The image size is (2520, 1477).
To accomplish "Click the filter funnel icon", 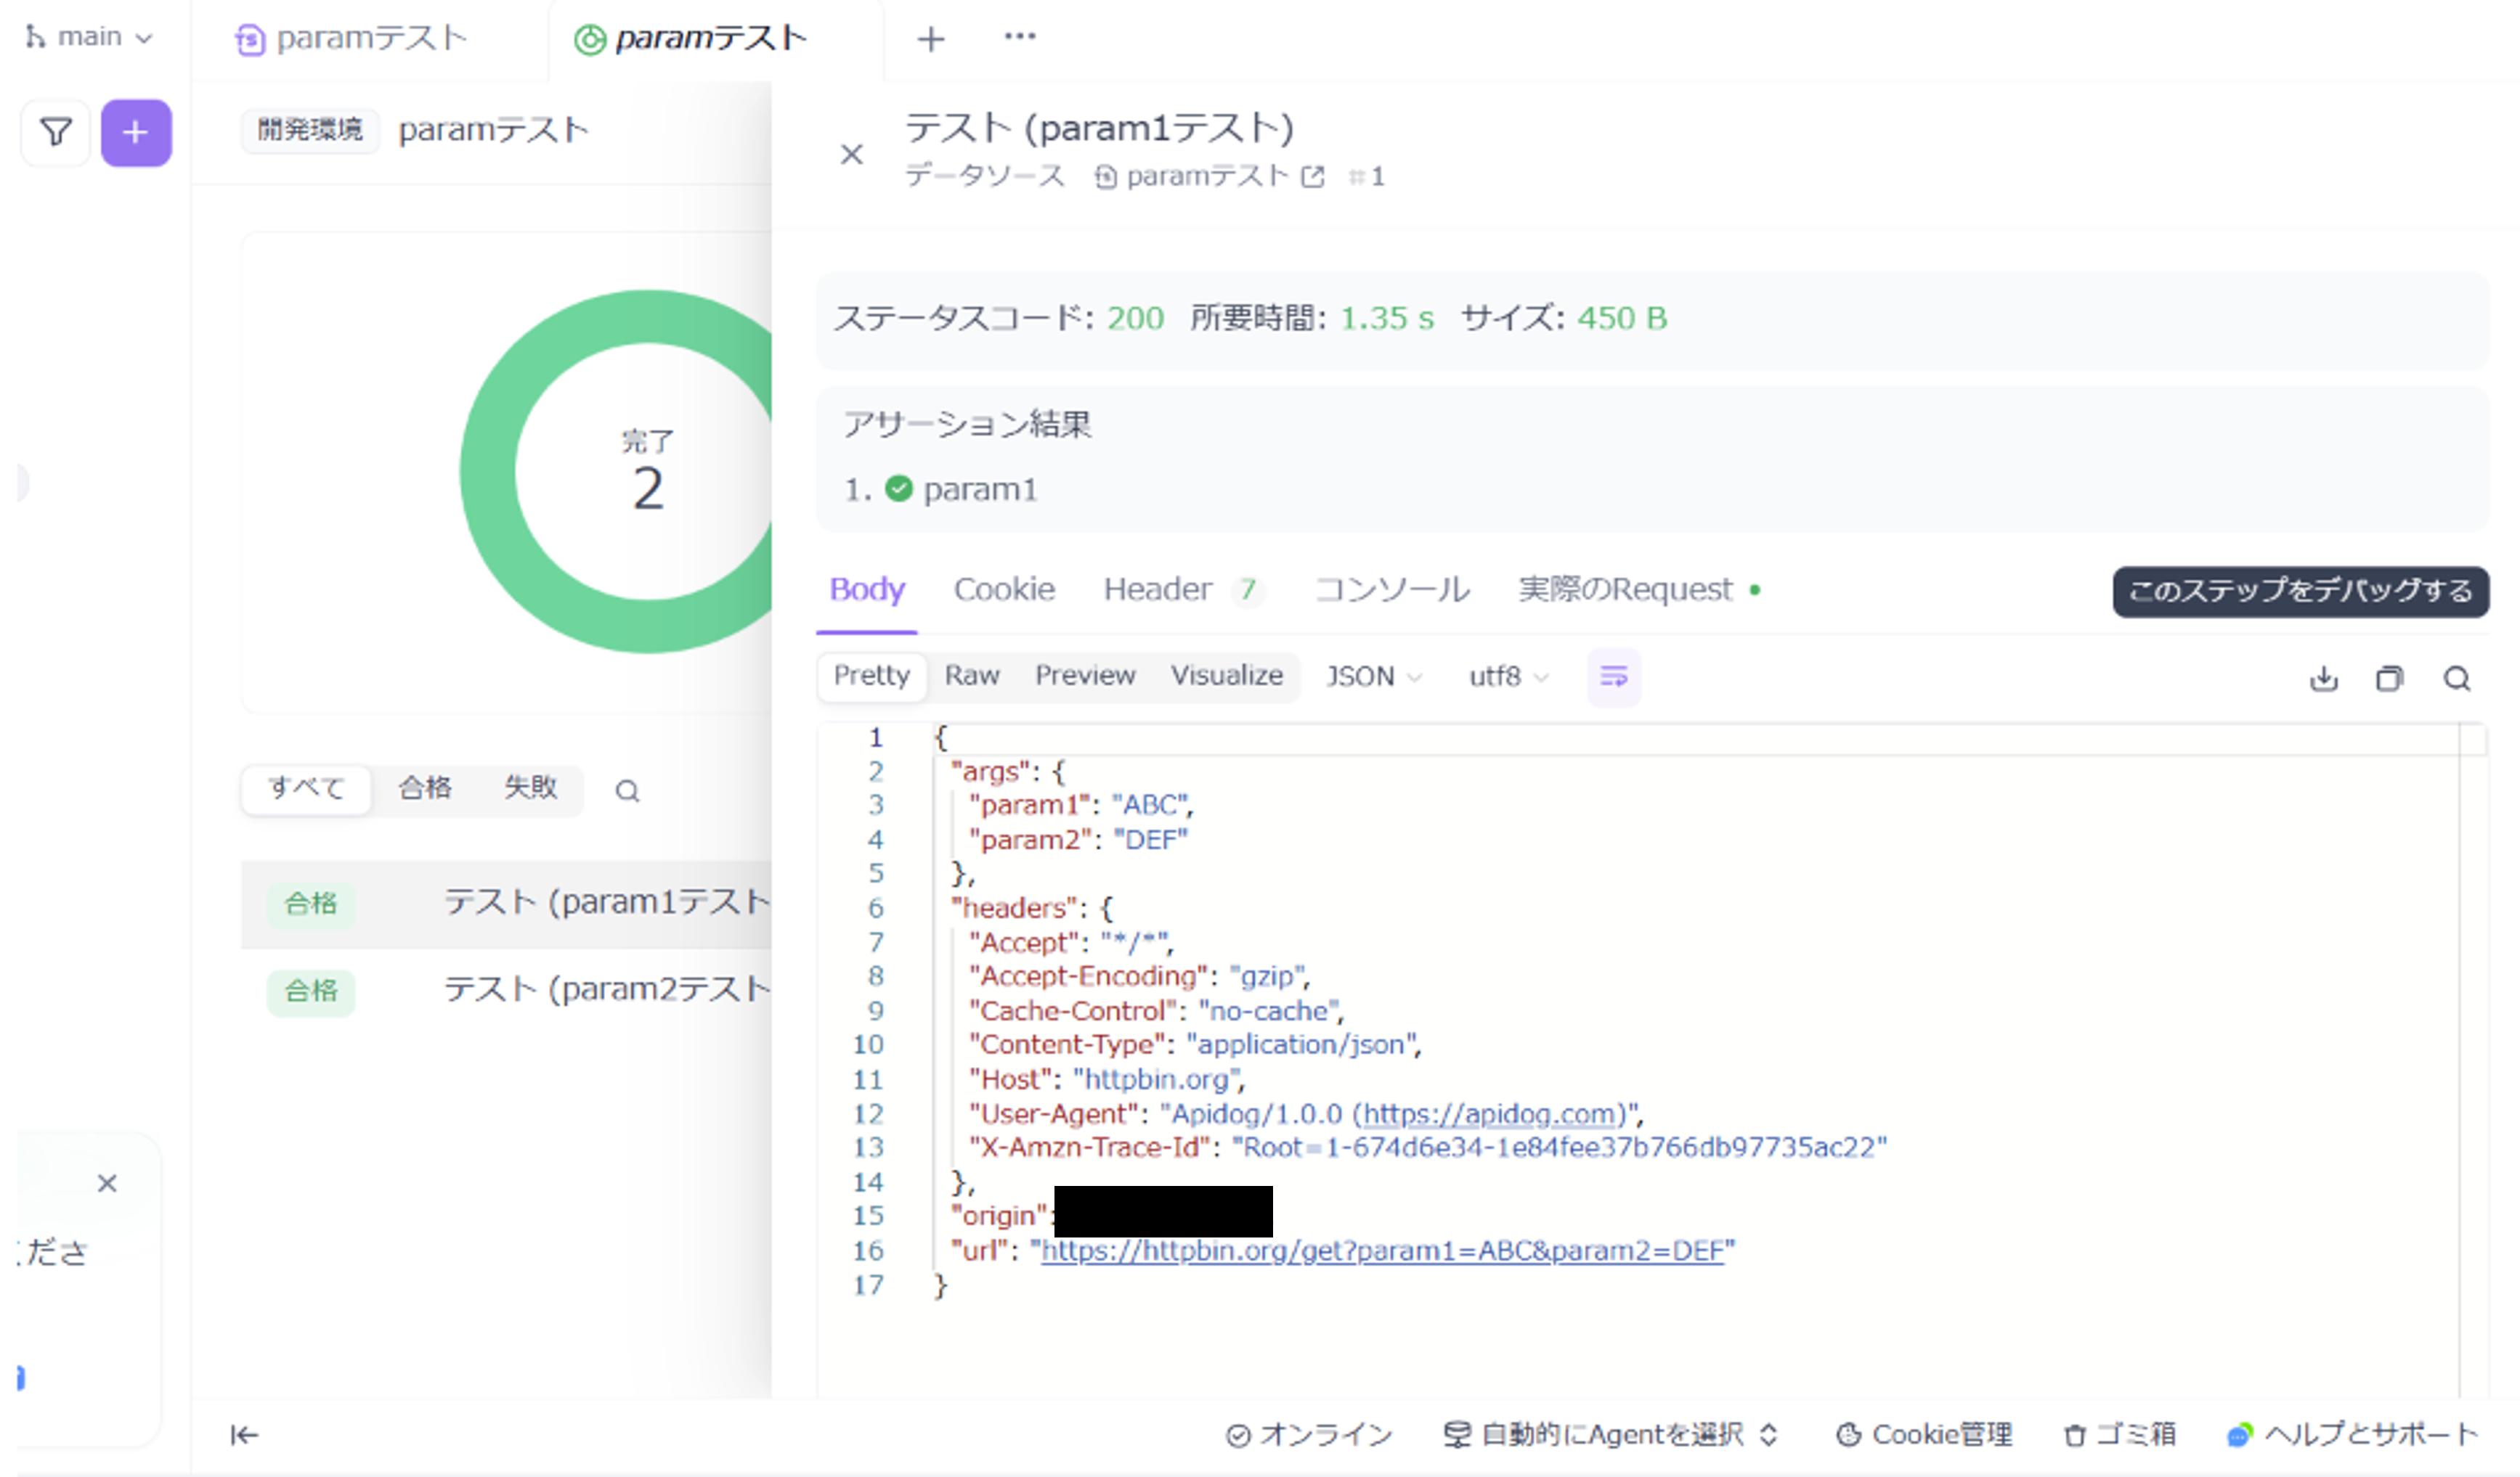I will (x=56, y=132).
